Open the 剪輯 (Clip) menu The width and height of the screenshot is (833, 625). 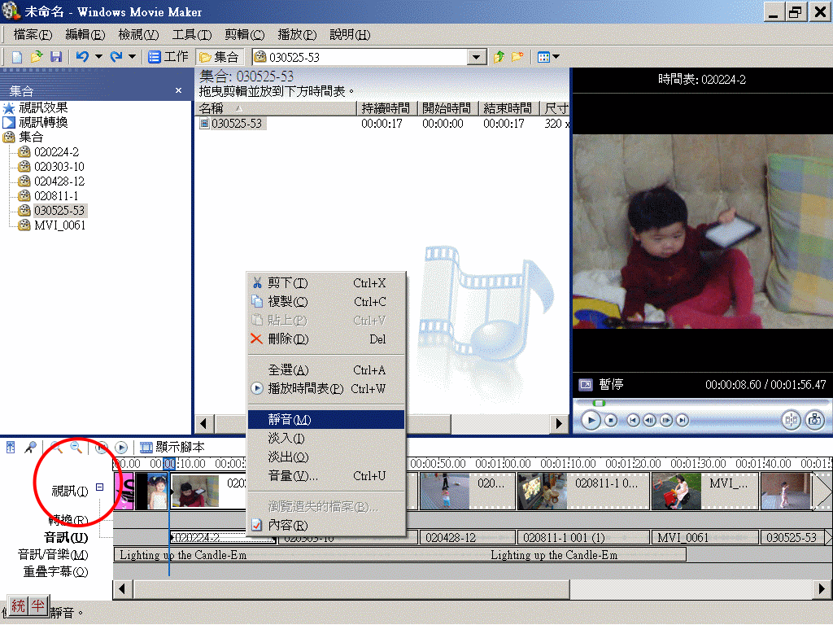[245, 34]
